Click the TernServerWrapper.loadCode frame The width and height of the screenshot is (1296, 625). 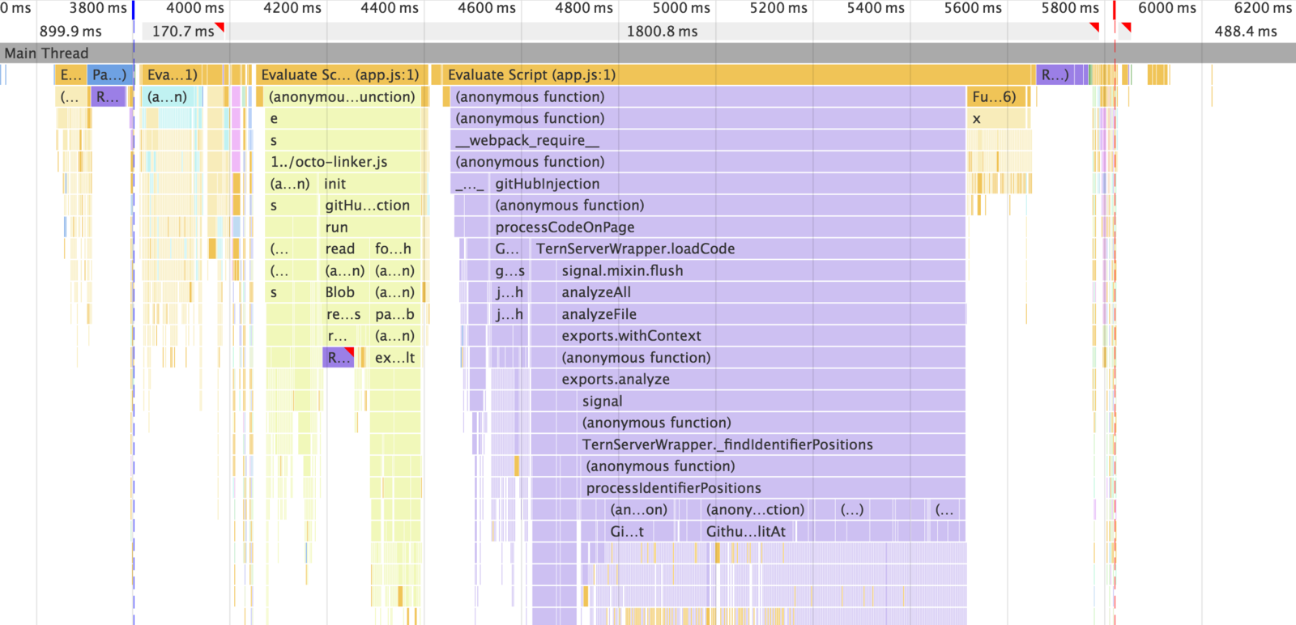[x=748, y=249]
